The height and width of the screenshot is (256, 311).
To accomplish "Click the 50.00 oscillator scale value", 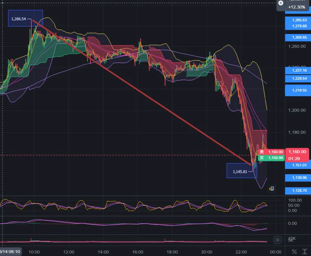I will click(x=294, y=205).
